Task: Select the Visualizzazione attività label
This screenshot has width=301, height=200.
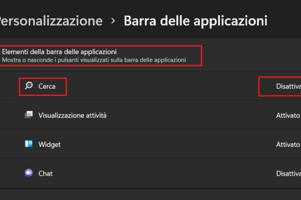Action: point(72,115)
